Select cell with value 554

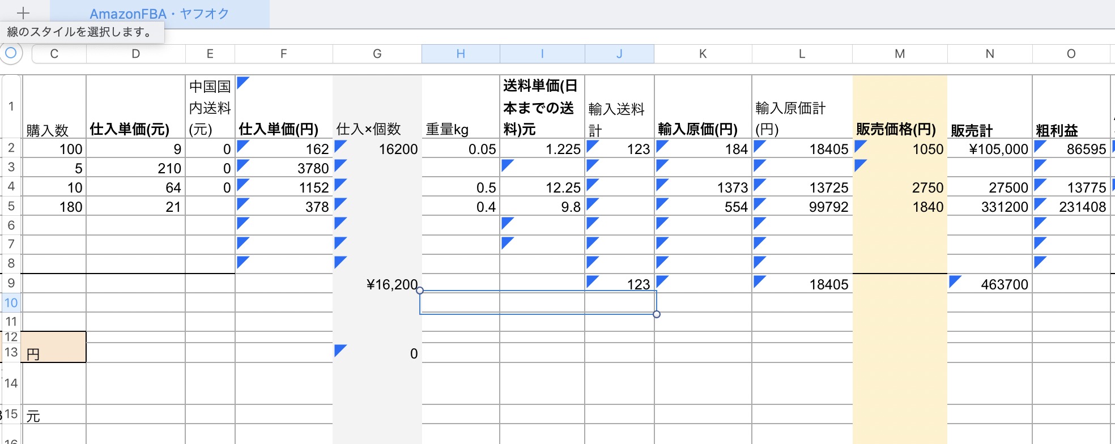click(x=703, y=206)
